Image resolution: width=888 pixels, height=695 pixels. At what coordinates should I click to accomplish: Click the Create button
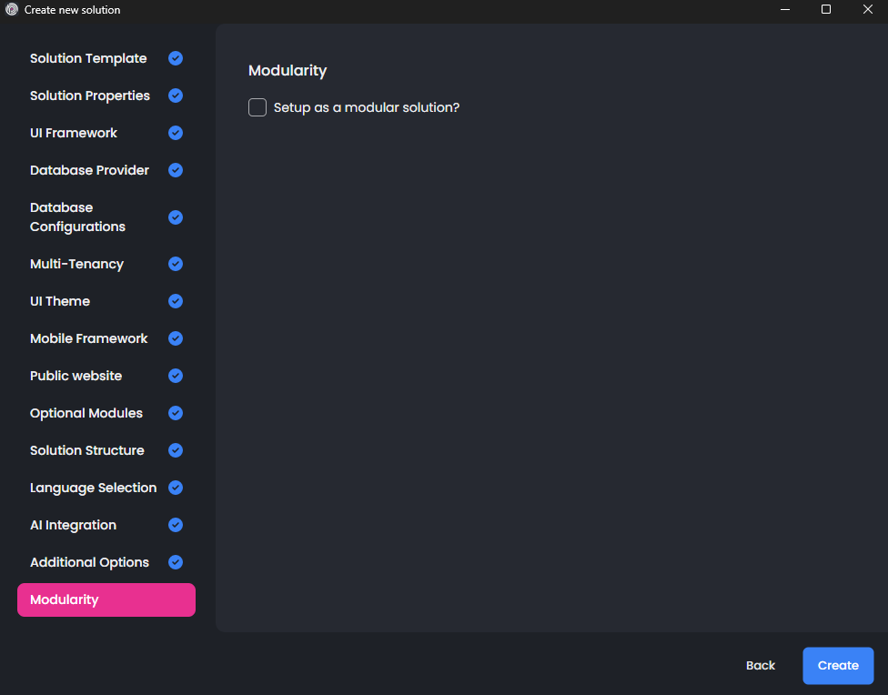click(x=838, y=665)
